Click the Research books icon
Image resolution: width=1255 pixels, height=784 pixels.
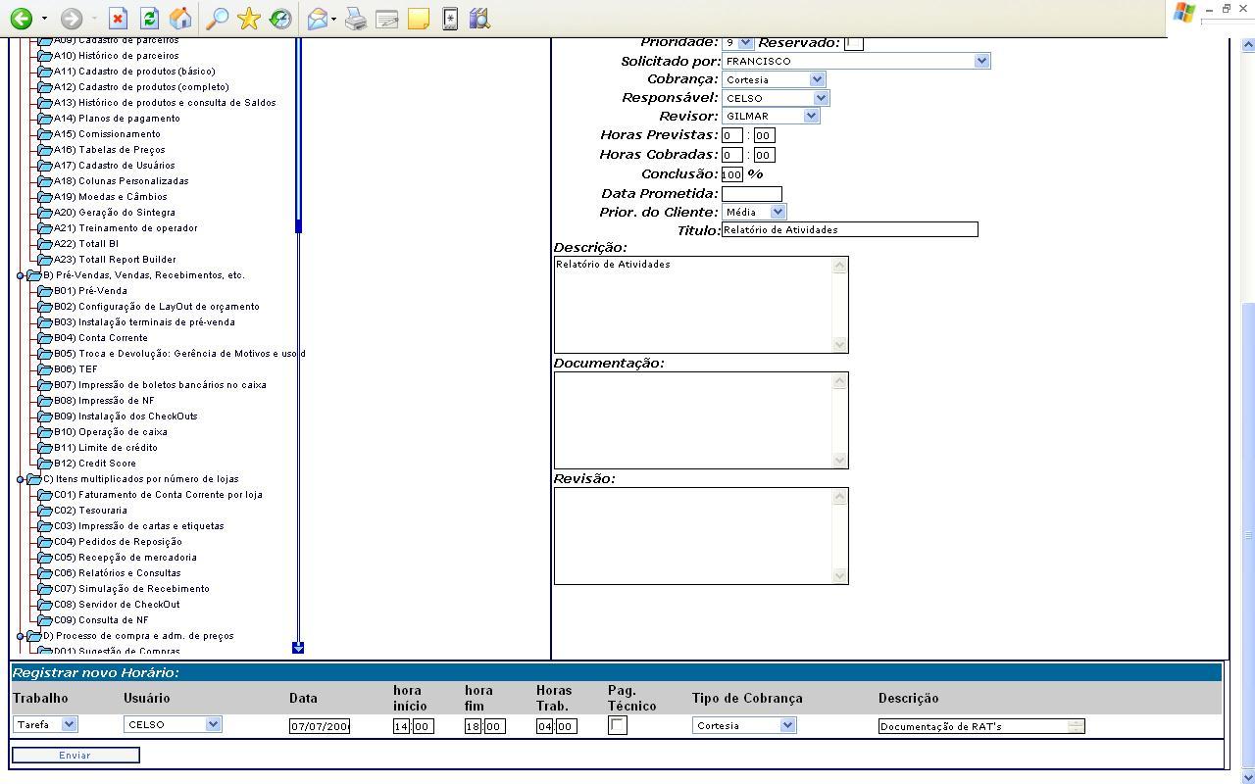click(x=479, y=19)
